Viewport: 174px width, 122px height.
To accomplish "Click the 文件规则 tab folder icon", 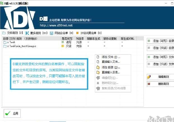I will pyautogui.click(x=4, y=33).
